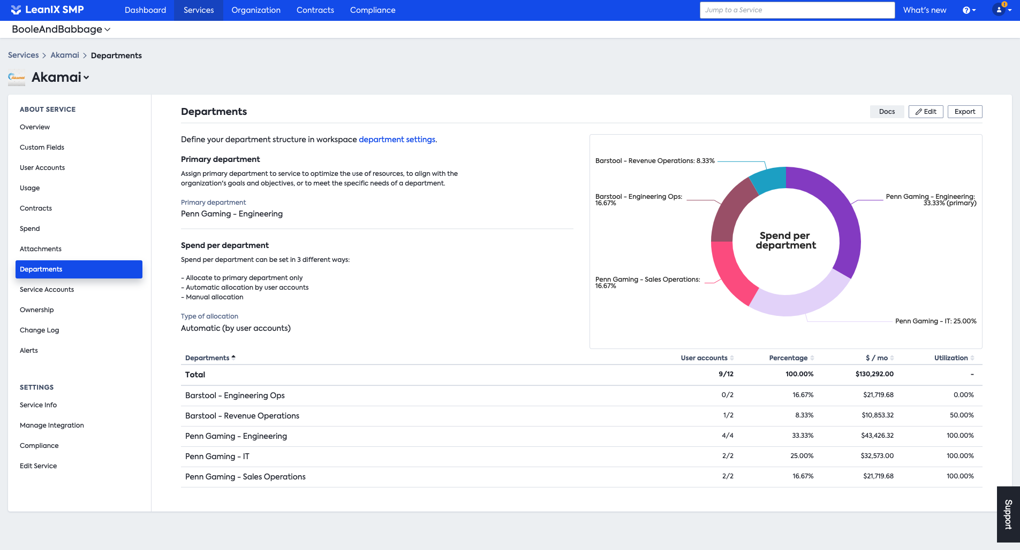Switch to the Contracts top navigation tab
The image size is (1020, 550).
click(x=315, y=10)
